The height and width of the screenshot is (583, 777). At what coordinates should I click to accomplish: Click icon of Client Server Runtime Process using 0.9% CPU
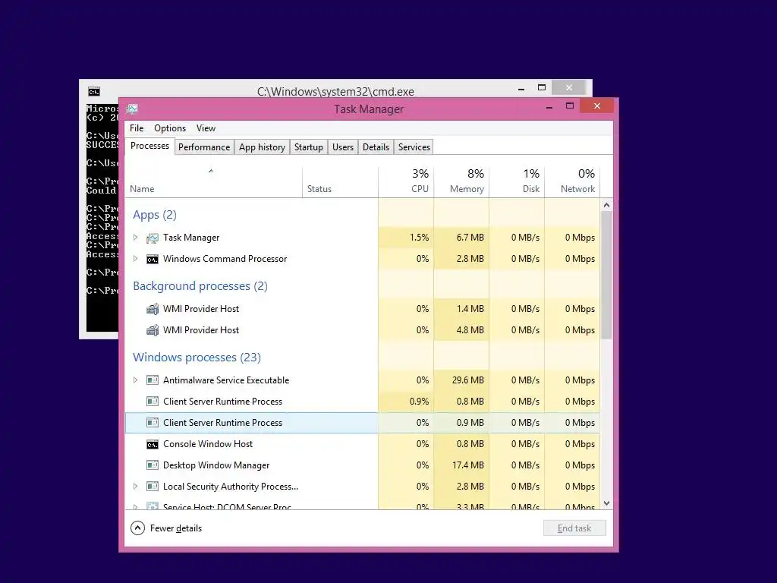click(152, 402)
